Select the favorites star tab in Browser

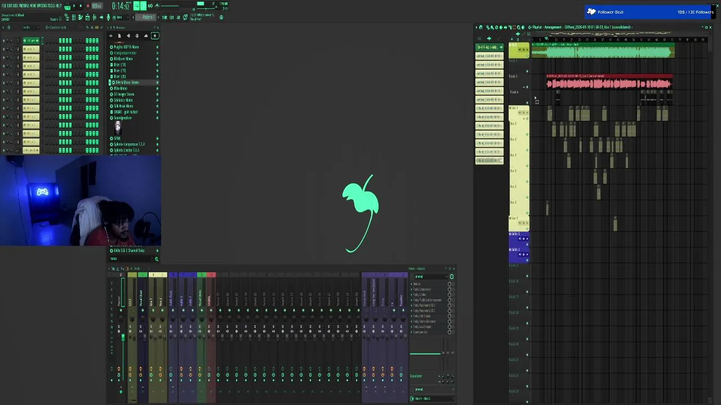pyautogui.click(x=155, y=35)
